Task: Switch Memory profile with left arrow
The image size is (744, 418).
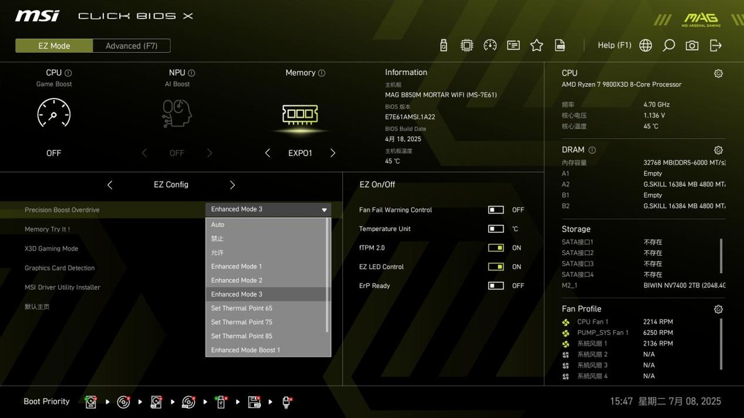Action: pyautogui.click(x=267, y=153)
